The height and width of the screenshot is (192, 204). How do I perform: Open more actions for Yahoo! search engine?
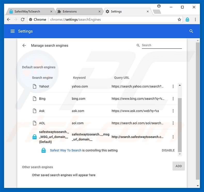click(x=173, y=86)
